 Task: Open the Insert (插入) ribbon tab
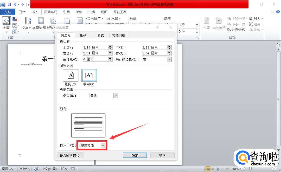coord(35,12)
